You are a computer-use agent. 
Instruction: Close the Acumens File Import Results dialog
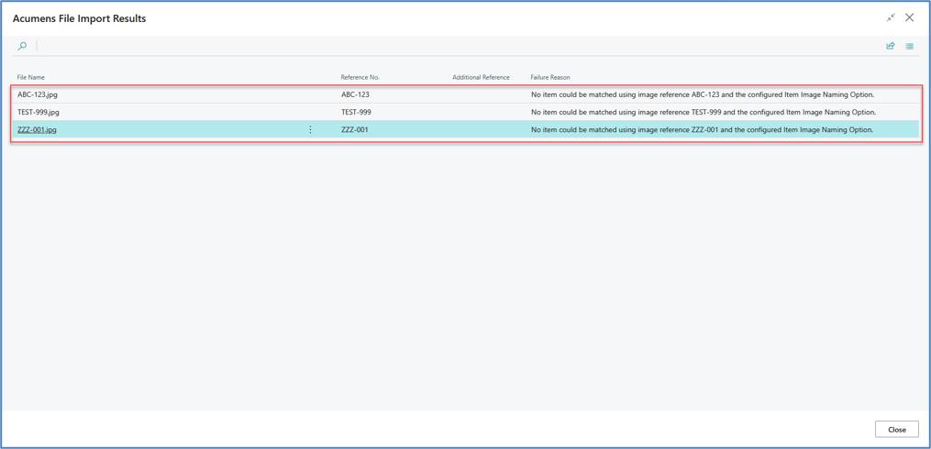(909, 17)
